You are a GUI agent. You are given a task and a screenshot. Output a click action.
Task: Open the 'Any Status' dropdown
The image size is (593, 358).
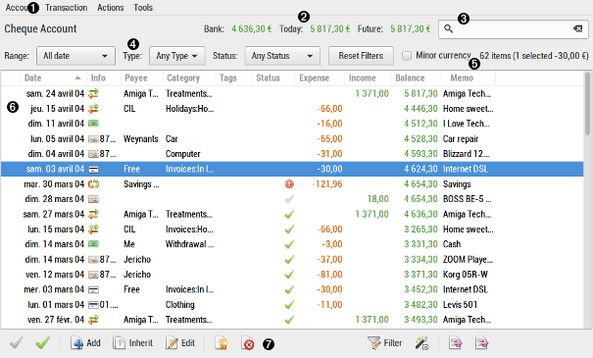pos(282,56)
